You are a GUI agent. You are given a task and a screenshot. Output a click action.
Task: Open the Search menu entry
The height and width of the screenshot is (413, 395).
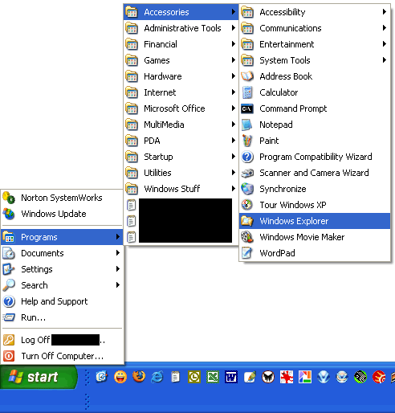pos(62,285)
